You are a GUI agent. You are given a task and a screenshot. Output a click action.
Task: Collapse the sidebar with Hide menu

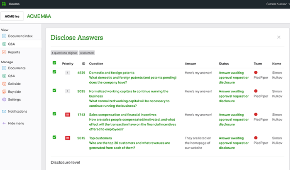tap(16, 123)
